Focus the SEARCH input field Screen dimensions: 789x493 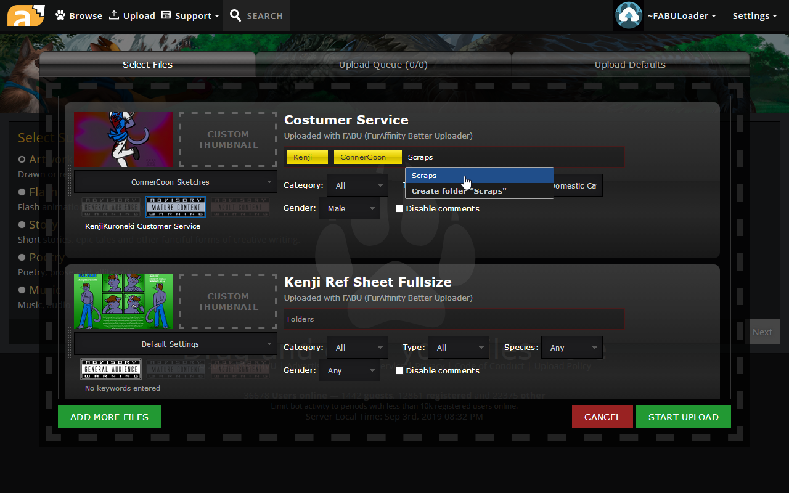click(x=265, y=16)
